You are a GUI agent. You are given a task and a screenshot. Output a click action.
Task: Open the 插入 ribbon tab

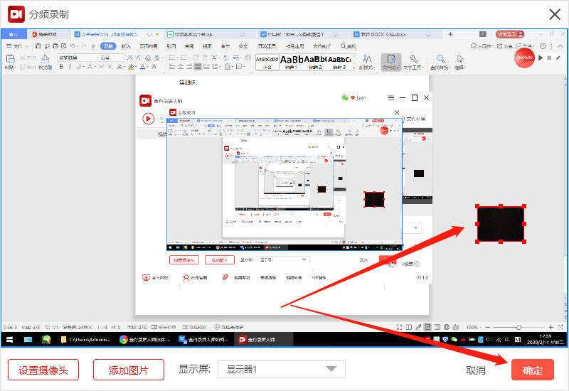tap(126, 46)
